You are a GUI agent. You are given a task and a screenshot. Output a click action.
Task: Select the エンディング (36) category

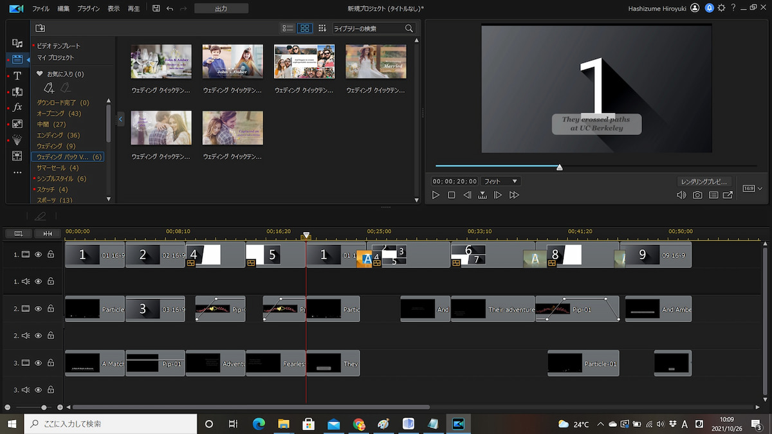pos(58,135)
